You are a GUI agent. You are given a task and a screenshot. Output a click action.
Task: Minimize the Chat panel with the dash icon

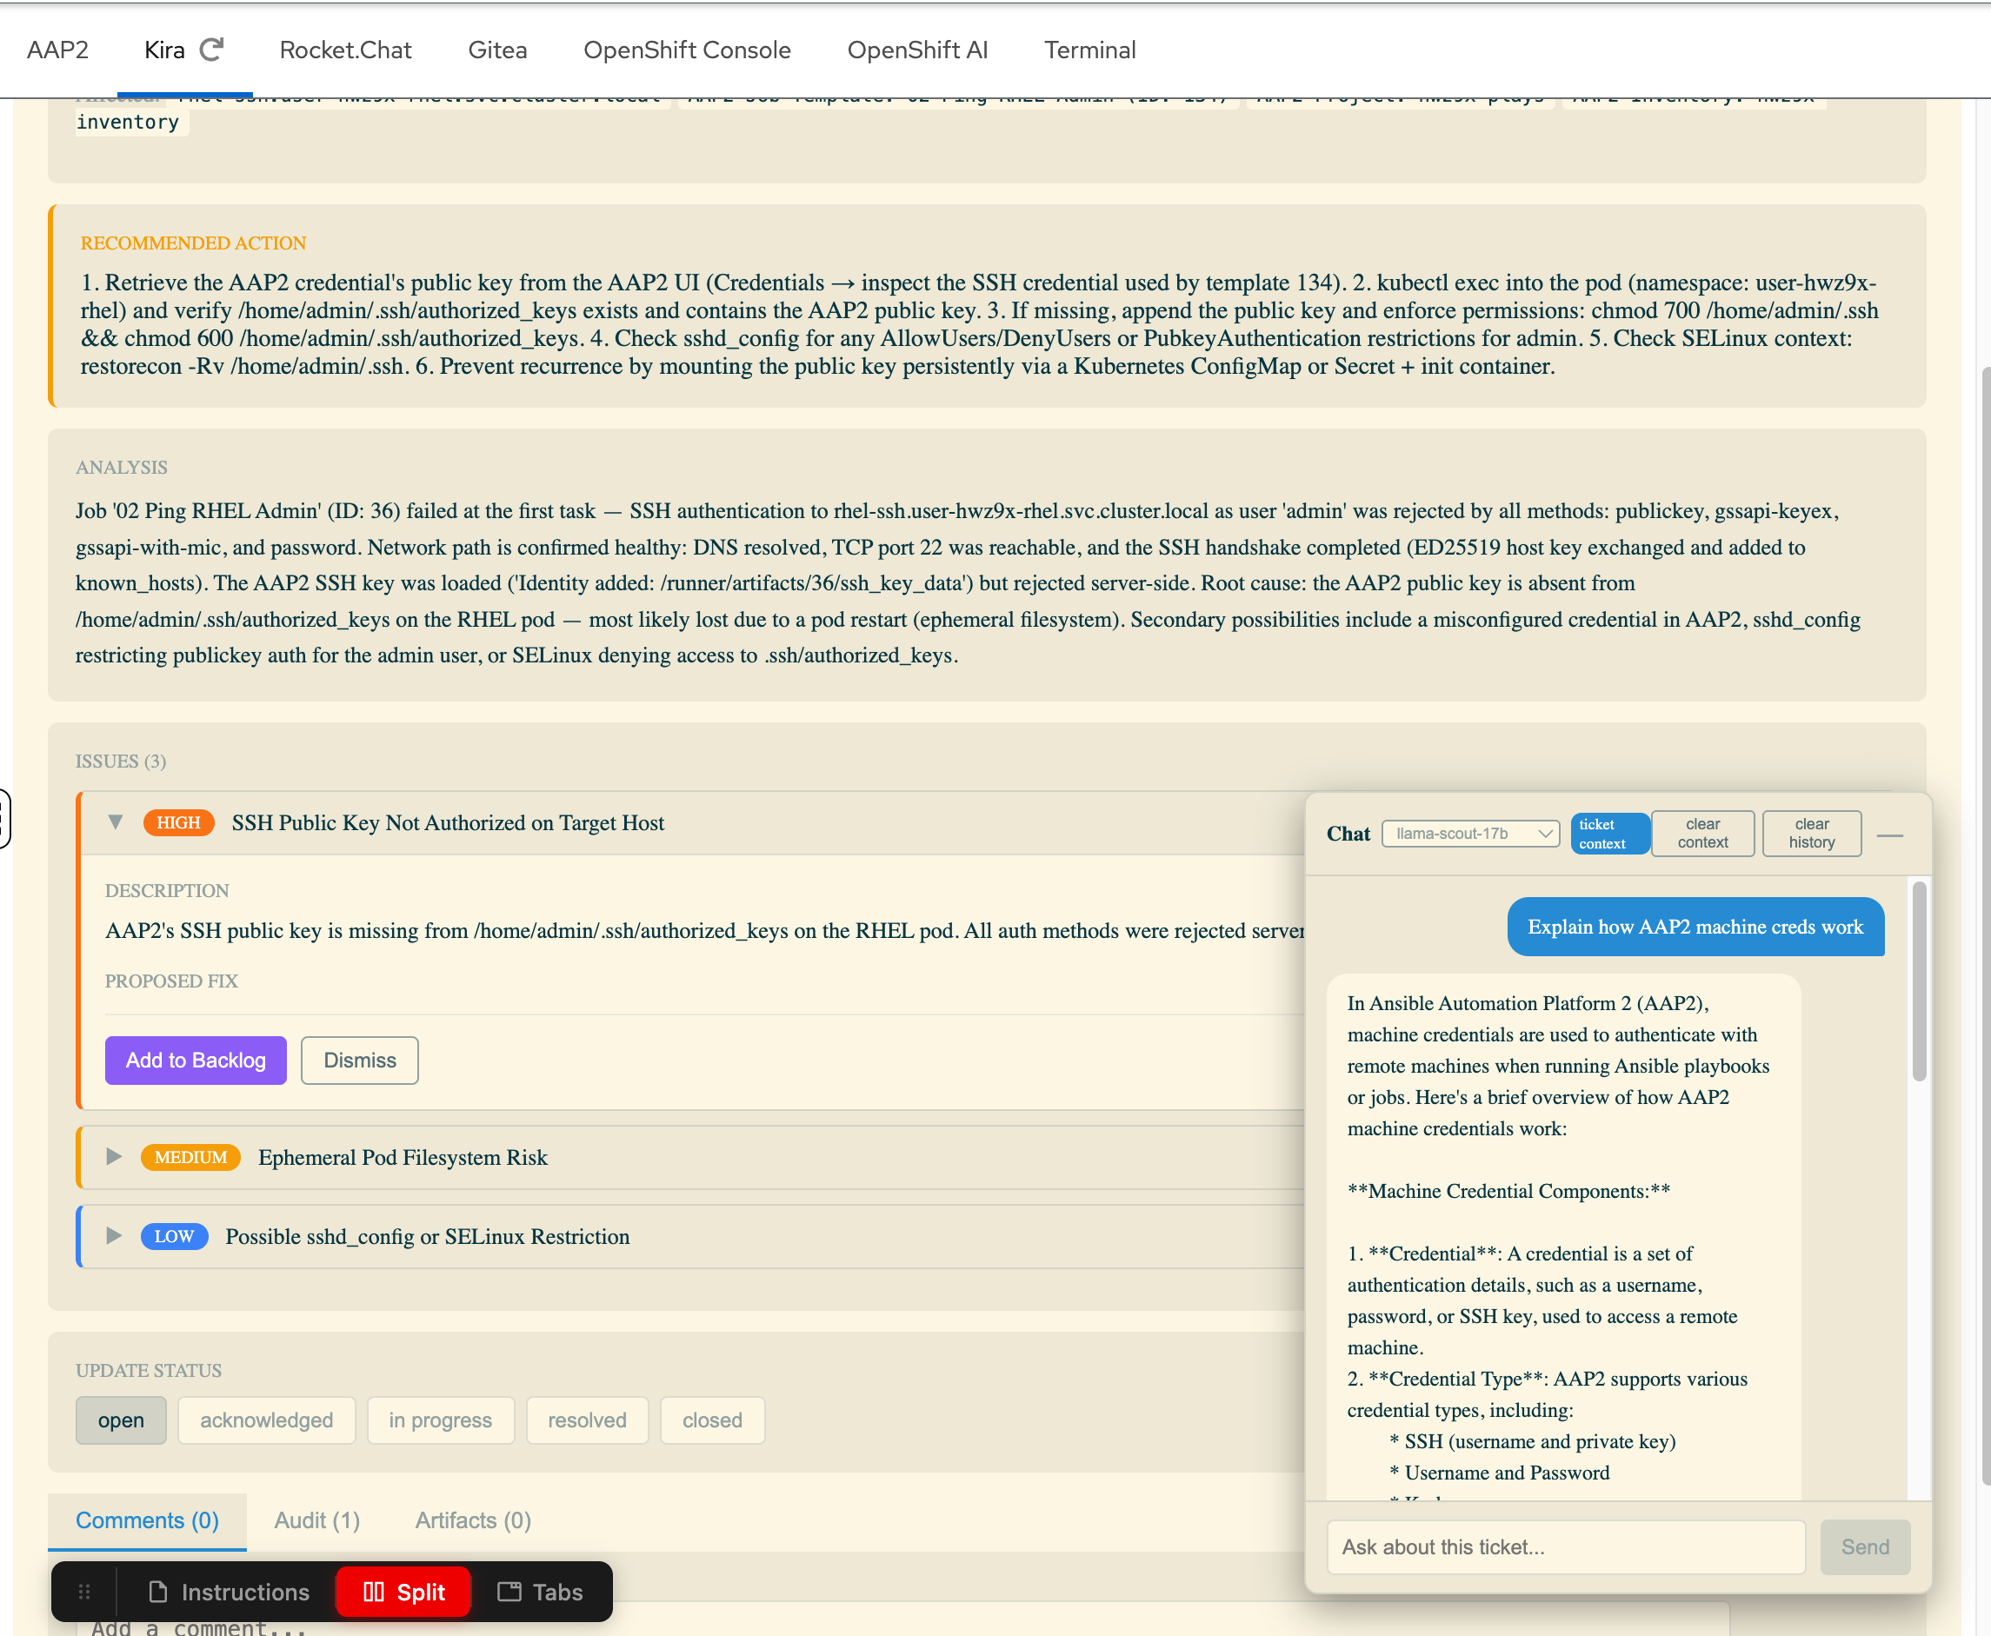pyautogui.click(x=1889, y=835)
